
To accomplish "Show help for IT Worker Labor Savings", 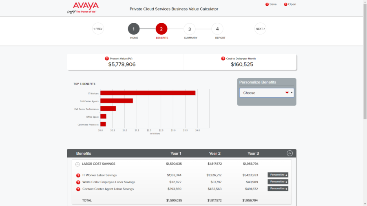I will (78, 175).
